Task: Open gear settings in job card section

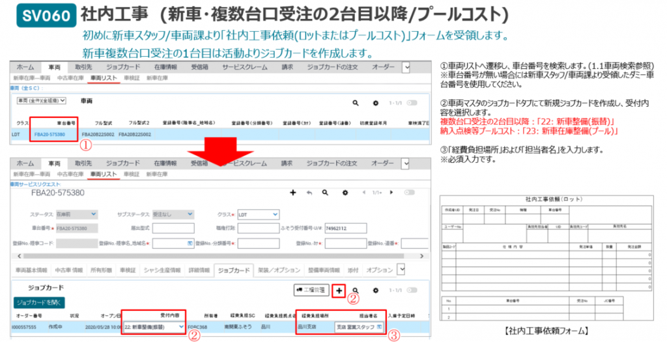Action: [x=375, y=290]
